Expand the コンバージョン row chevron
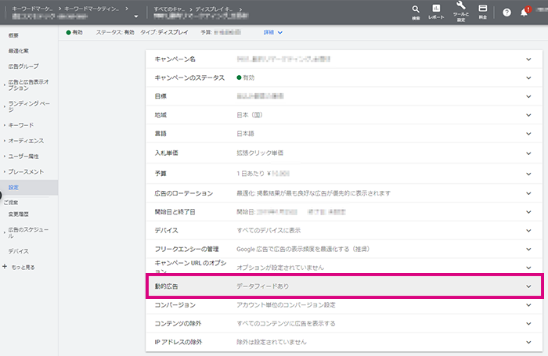The width and height of the screenshot is (548, 356). tap(528, 305)
